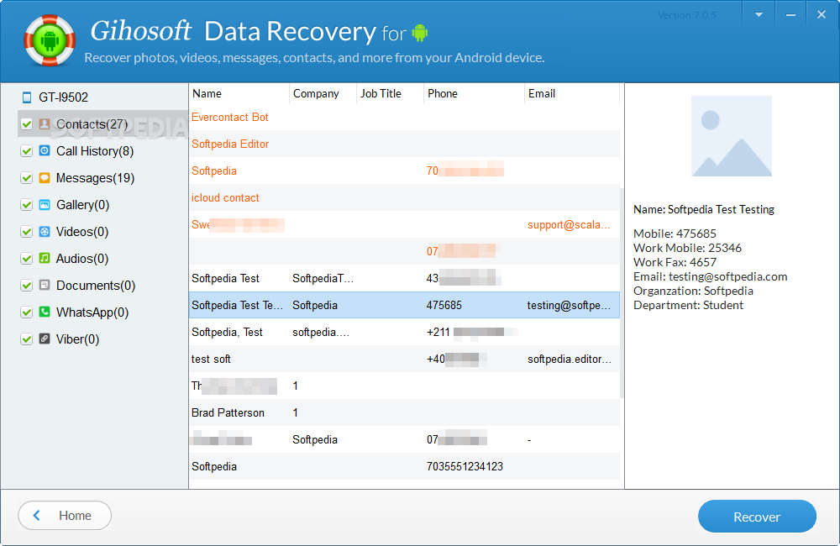Screen dimensions: 840x546
Task: Click the Call History clock icon
Action: tap(45, 150)
